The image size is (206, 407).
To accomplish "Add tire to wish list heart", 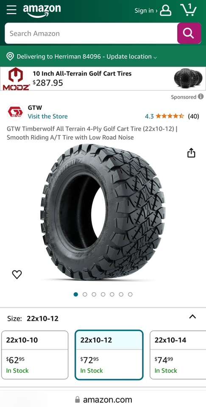I will [x=17, y=274].
